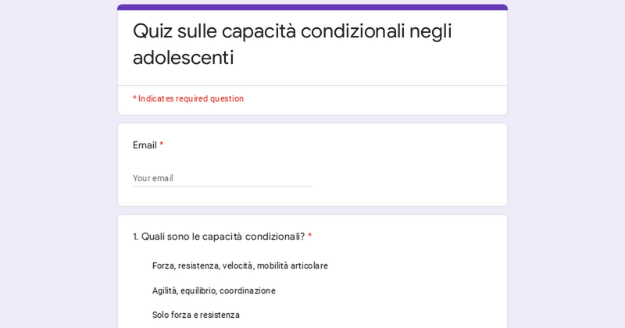The width and height of the screenshot is (625, 328).
Task: Click the 'Indicates required question' notice
Action: pos(188,98)
